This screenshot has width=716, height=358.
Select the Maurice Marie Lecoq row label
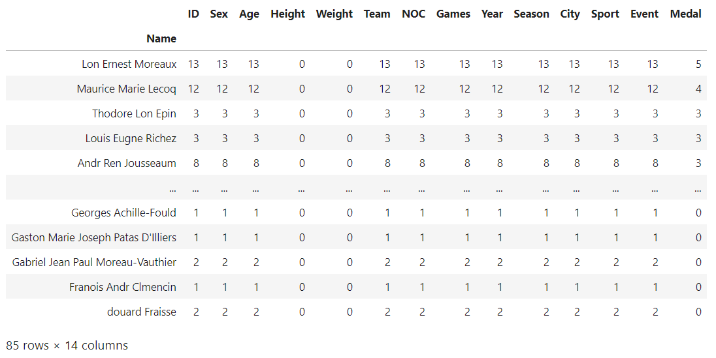pyautogui.click(x=127, y=89)
